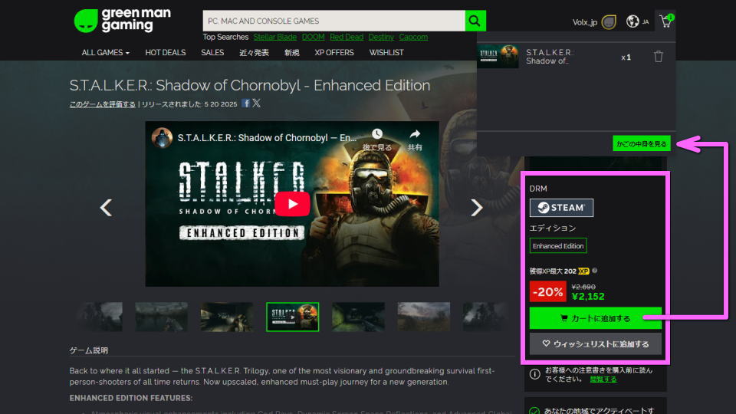736x414 pixels.
Task: Click the customer notice info icon
Action: tap(534, 374)
